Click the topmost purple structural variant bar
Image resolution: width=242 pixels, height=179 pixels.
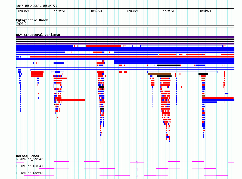click(125, 37)
